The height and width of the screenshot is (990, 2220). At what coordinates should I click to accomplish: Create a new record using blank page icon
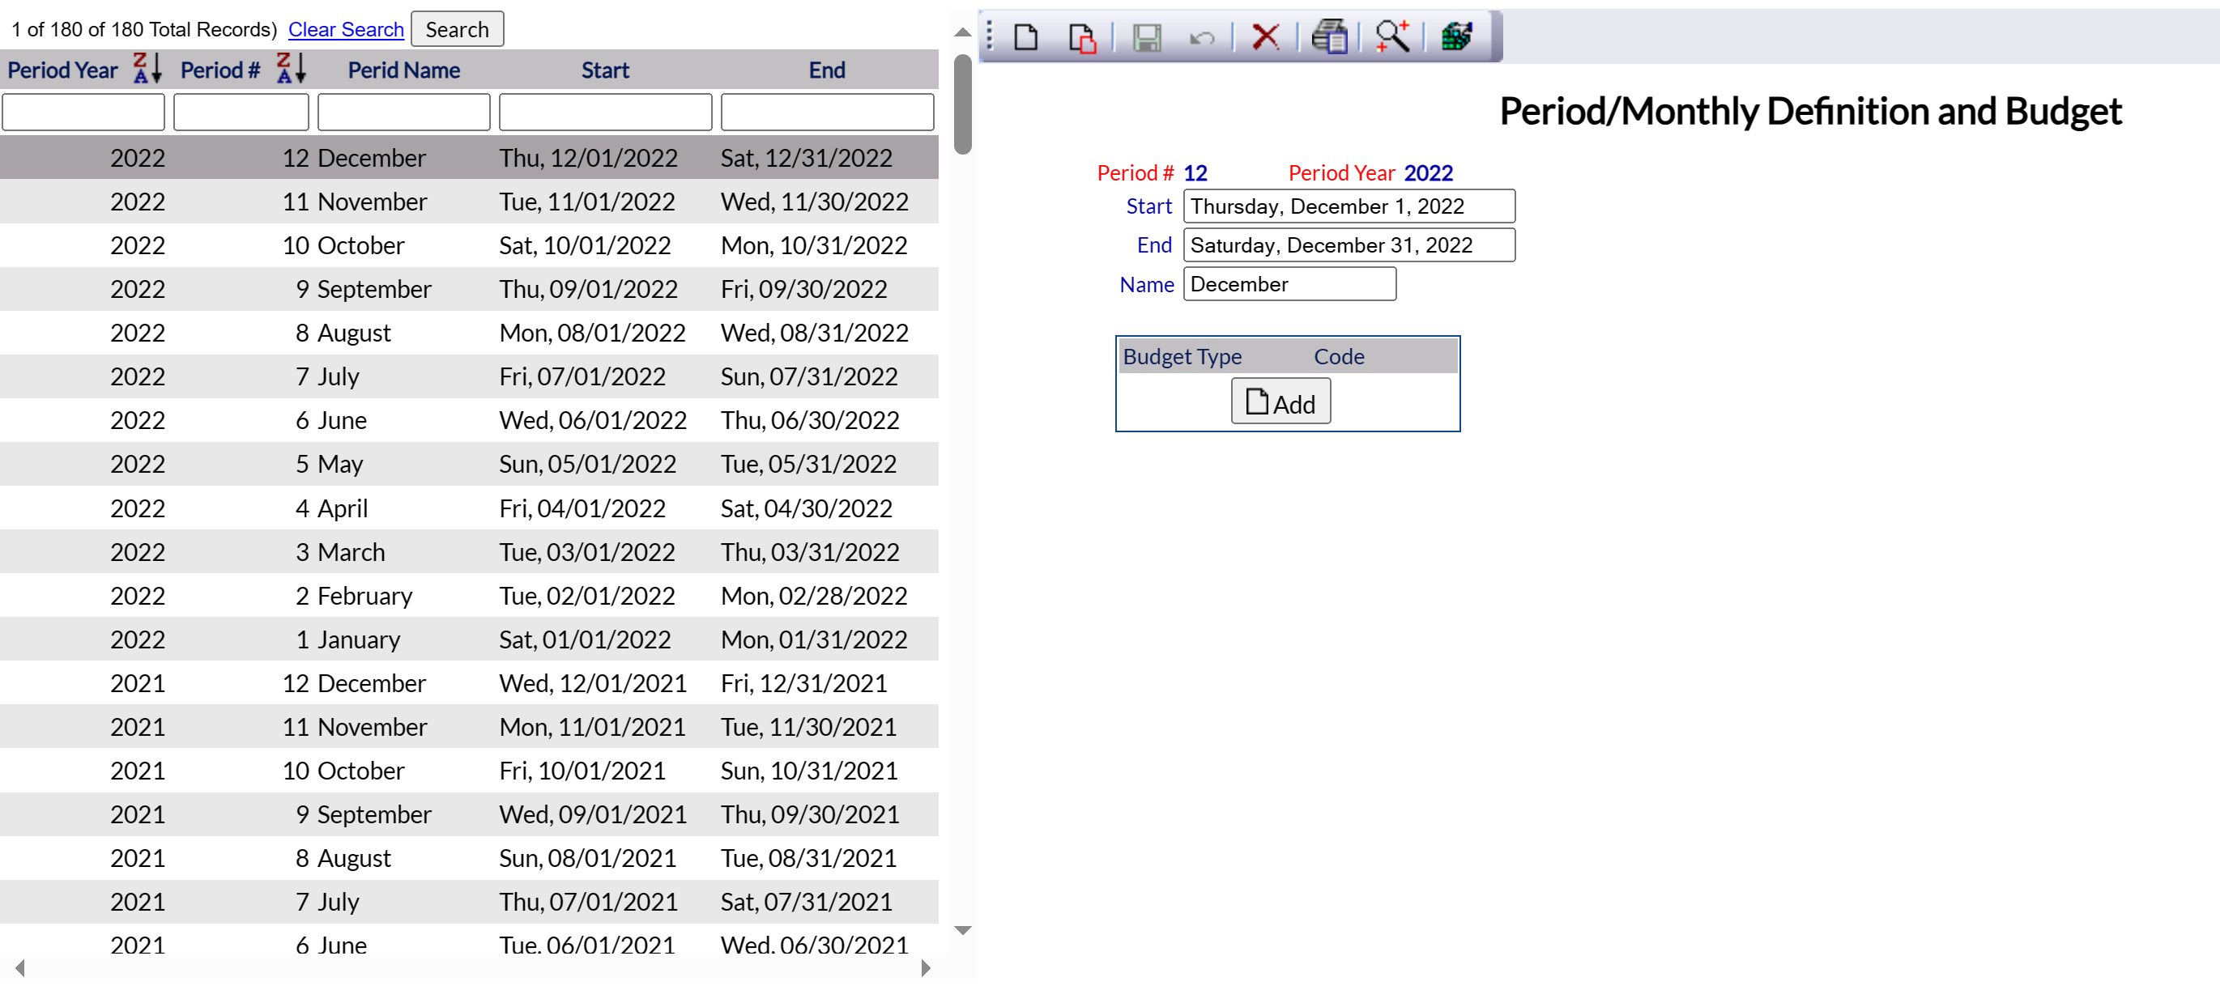(x=1025, y=37)
